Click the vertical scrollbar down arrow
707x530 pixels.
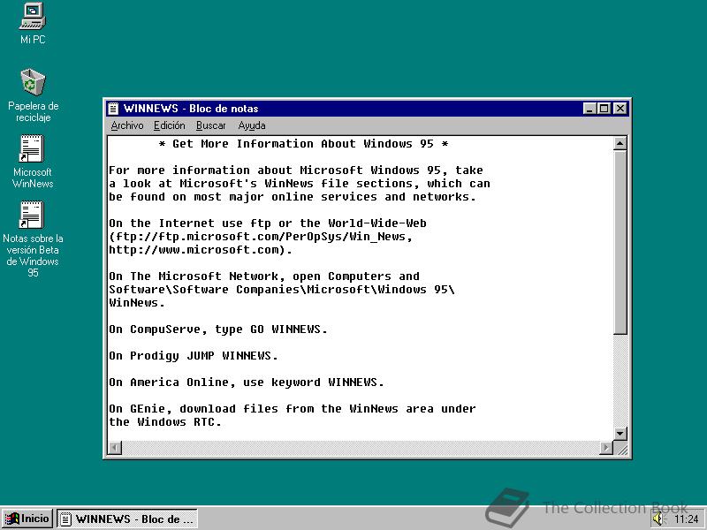[620, 434]
